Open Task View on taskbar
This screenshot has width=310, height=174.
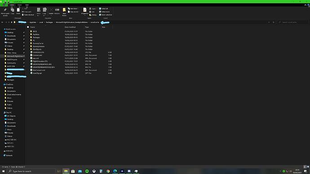point(59,171)
